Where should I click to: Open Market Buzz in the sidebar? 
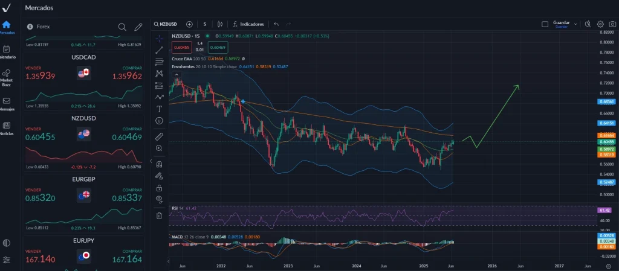pos(6,78)
